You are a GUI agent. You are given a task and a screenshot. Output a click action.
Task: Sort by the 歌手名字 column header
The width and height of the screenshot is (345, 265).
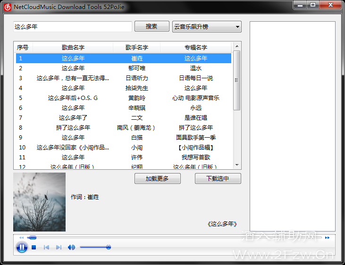pos(137,47)
